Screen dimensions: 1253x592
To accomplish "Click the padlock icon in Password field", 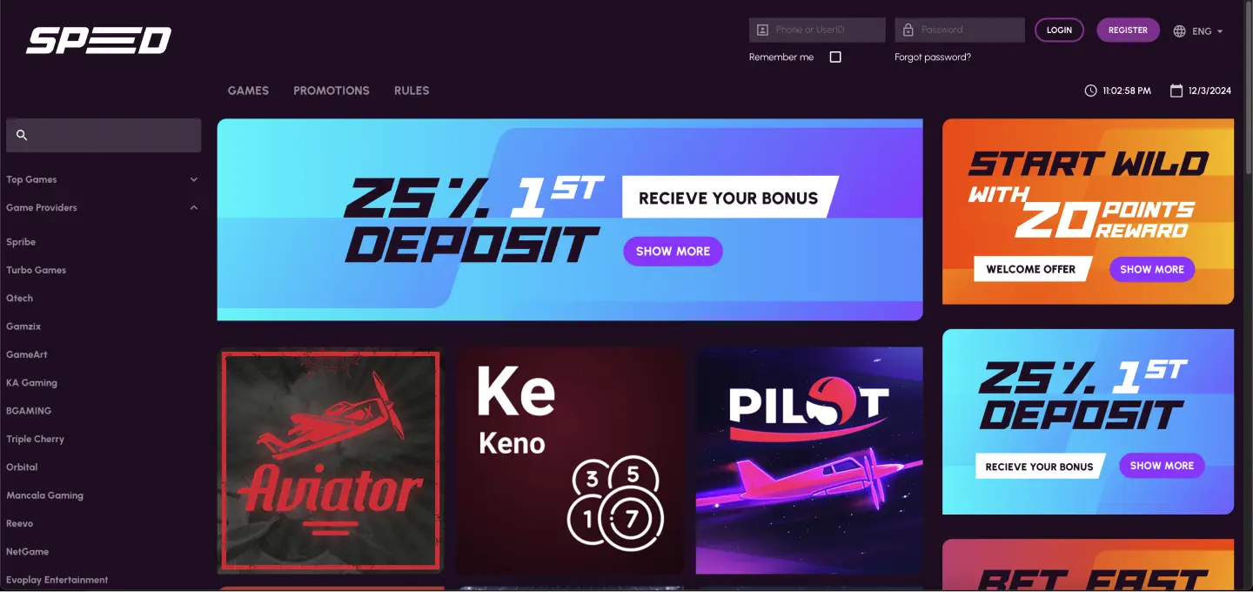I will 908,30.
